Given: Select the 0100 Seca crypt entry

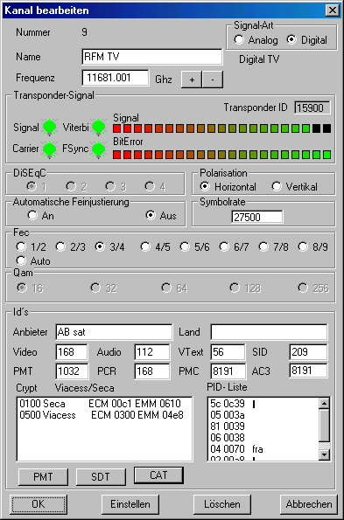Looking at the screenshot, I should 104,404.
